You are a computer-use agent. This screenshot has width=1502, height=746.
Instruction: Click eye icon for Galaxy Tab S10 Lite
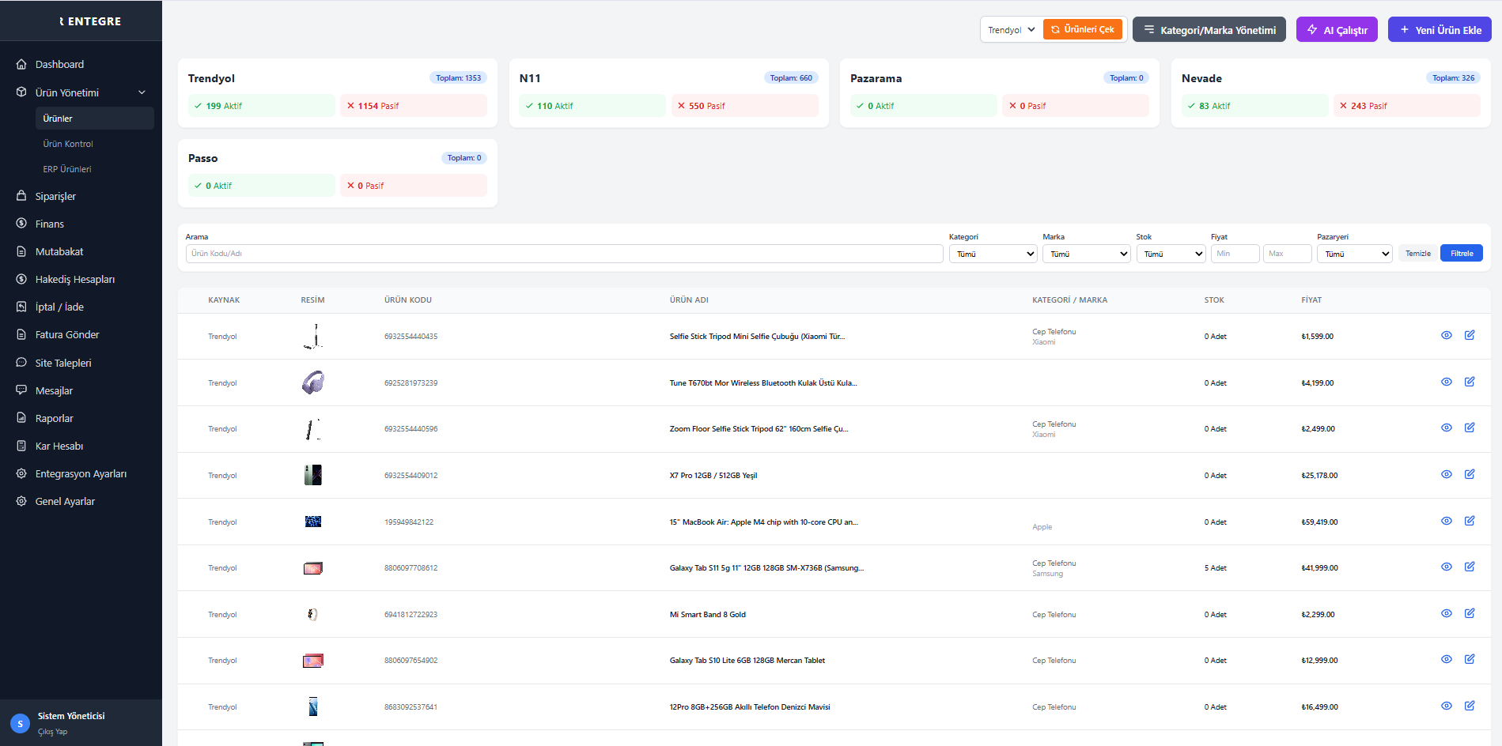tap(1446, 659)
